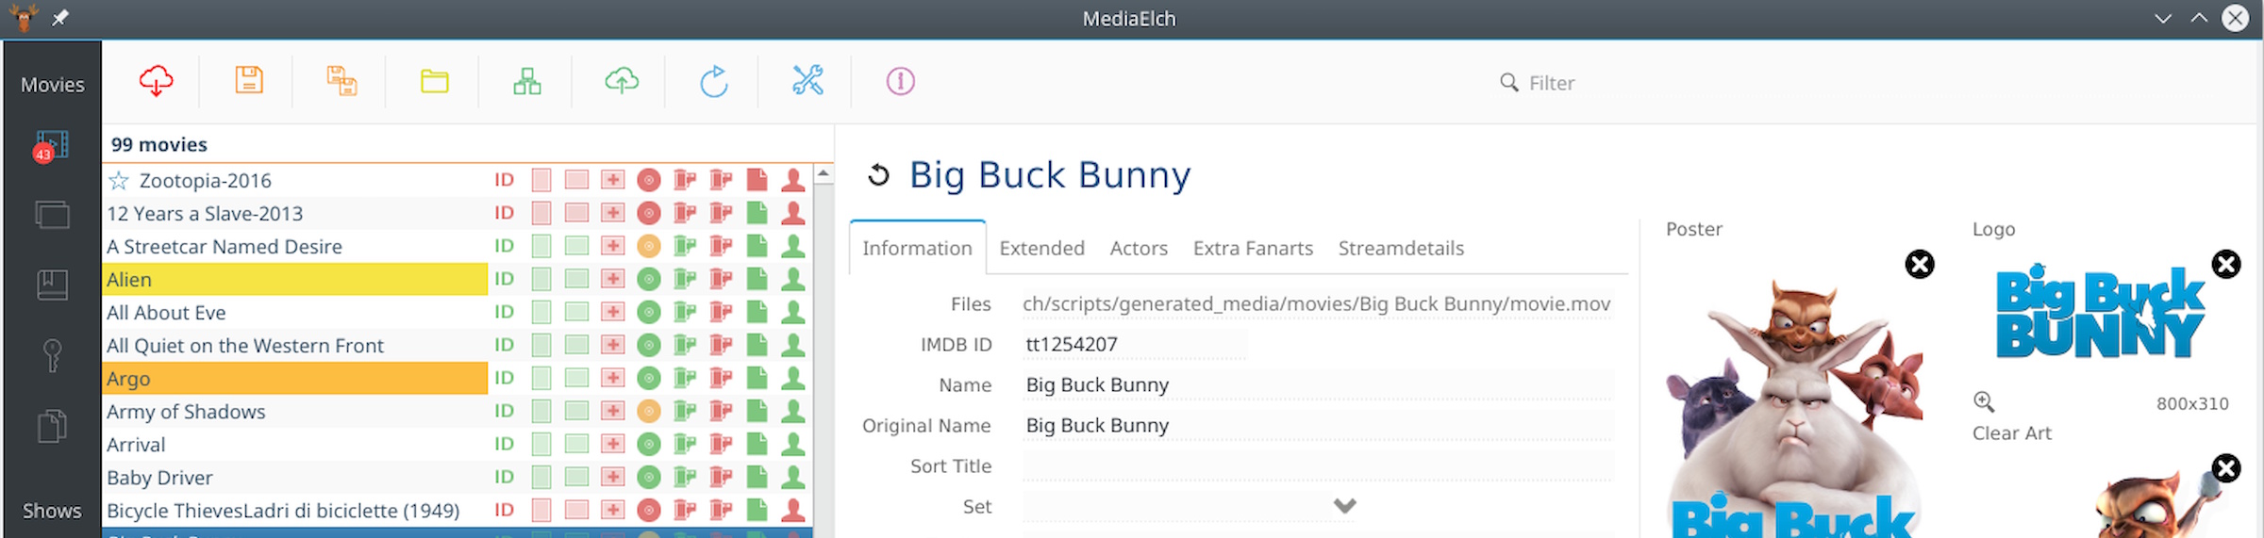Viewport: 2264px width, 538px height.
Task: Select All Quiet on the Western Front
Action: point(245,345)
